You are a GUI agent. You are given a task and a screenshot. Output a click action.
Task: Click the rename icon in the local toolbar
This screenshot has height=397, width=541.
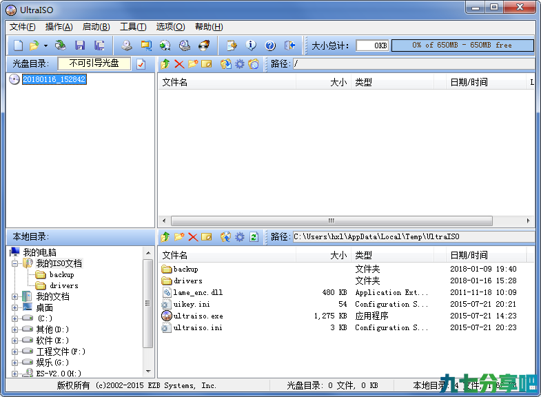[206, 237]
